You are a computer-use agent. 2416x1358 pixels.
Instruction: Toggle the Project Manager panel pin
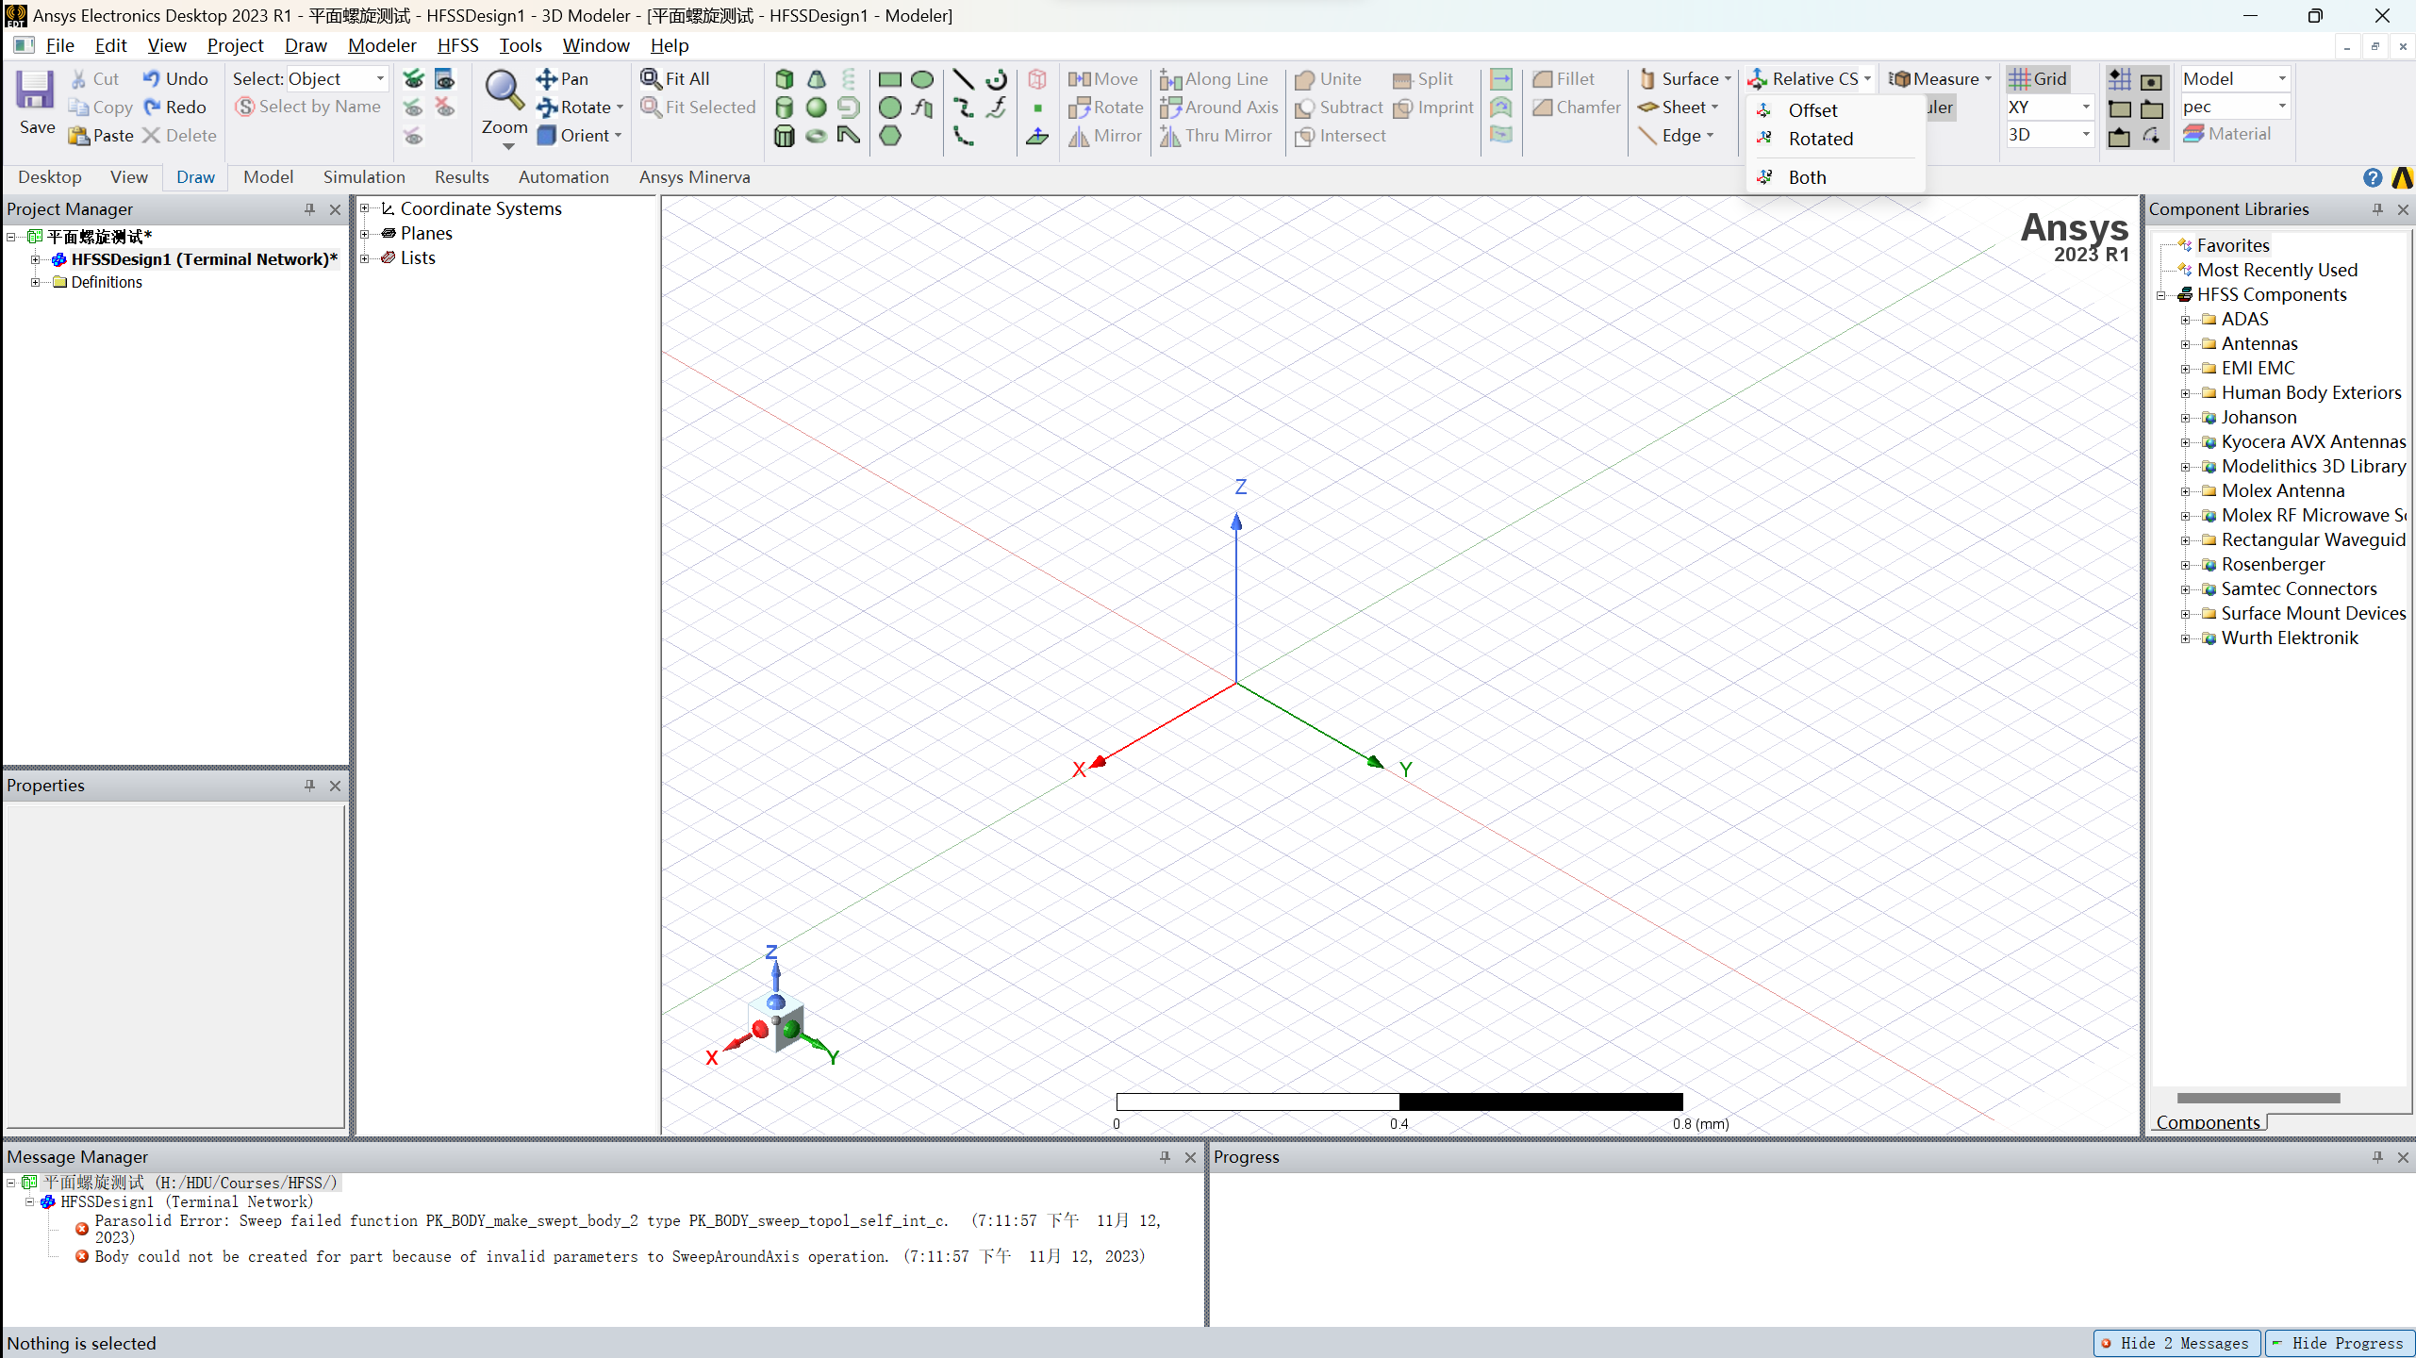pos(309,209)
